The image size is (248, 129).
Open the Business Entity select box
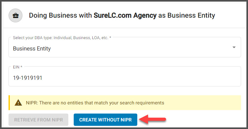125,47
